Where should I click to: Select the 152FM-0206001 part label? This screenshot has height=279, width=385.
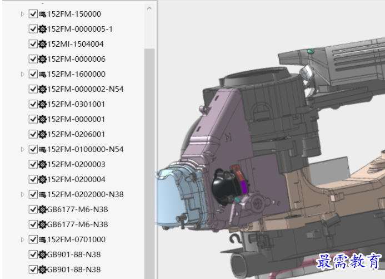click(76, 134)
